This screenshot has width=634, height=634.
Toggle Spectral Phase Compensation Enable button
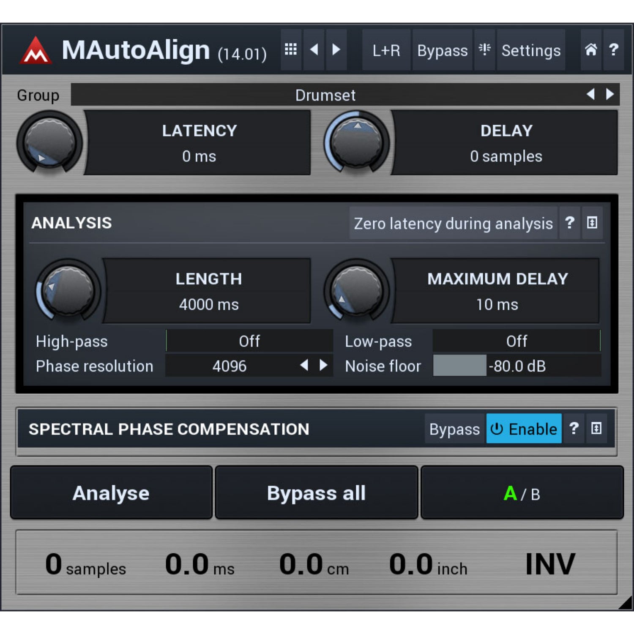point(524,429)
